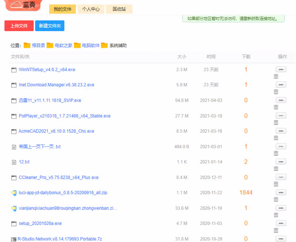Navigate to the 电脑软件 folder breadcrumb
This screenshot has width=296, height=242.
[x=91, y=45]
